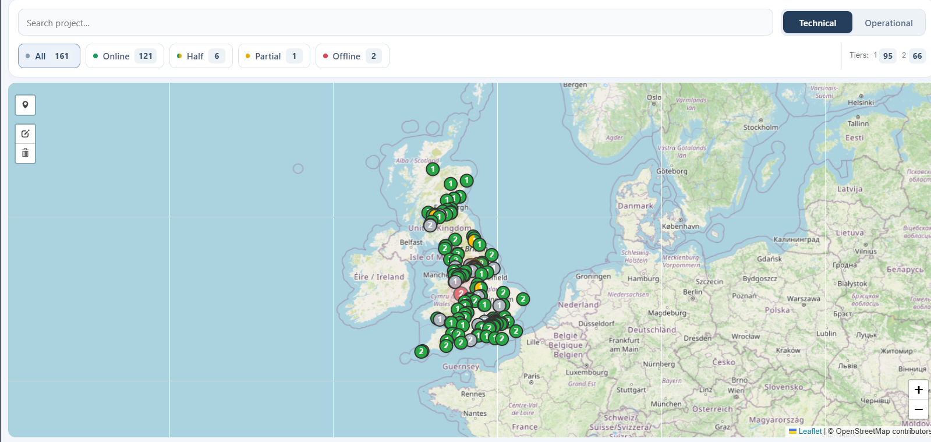Screen dimensions: 931x442
Task: Click Tier 1 count badge 95
Action: pos(887,56)
